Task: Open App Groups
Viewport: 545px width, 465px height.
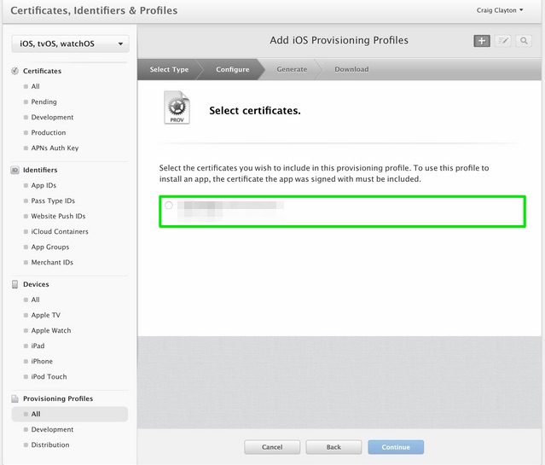Action: [50, 247]
